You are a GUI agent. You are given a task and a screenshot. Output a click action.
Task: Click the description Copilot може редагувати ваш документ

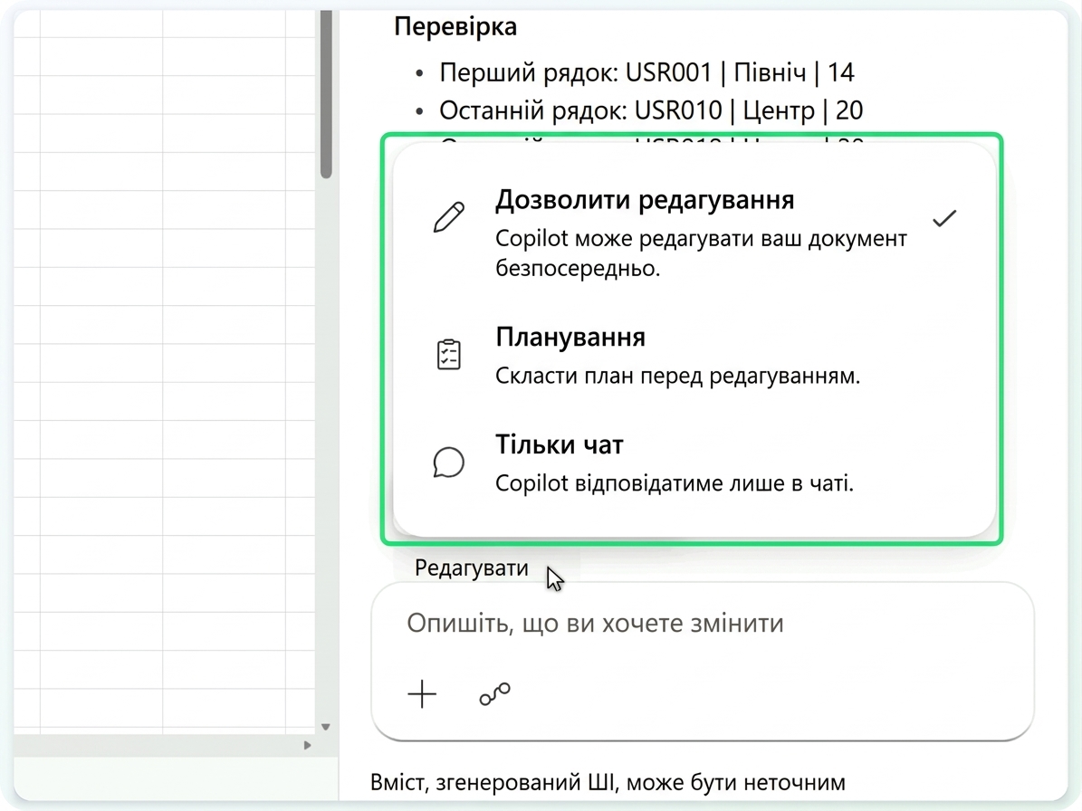701,253
